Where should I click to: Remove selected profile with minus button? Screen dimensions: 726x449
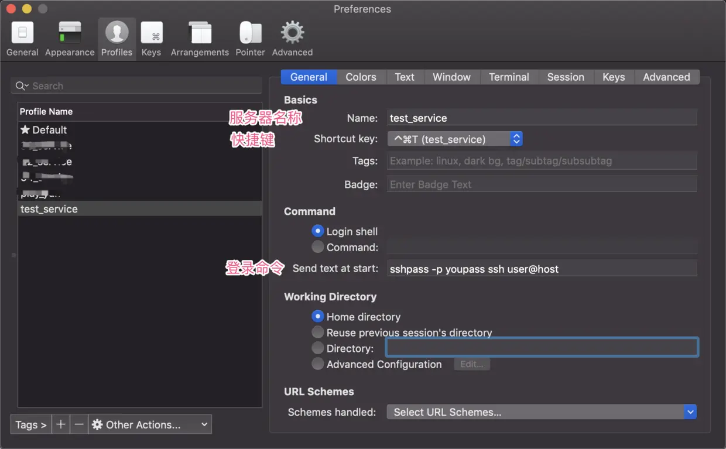point(79,424)
